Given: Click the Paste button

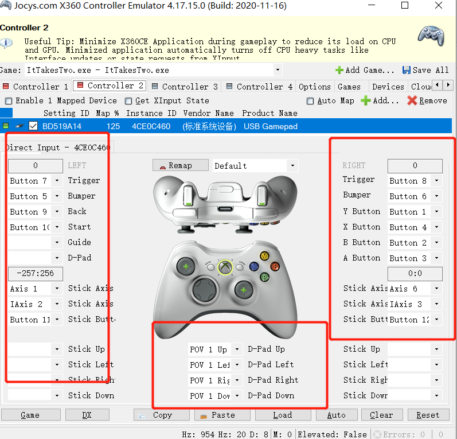Looking at the screenshot, I should pyautogui.click(x=222, y=415).
